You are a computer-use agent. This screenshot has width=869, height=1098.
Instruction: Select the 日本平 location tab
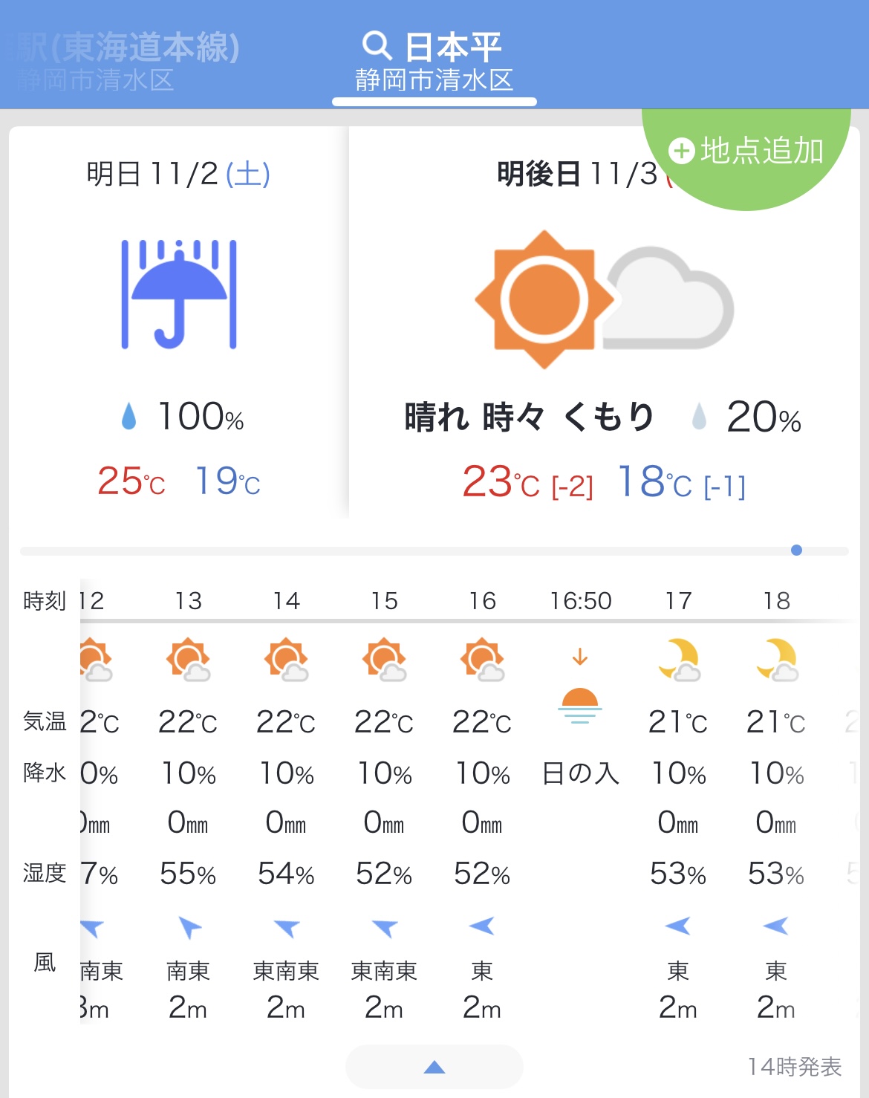[434, 61]
